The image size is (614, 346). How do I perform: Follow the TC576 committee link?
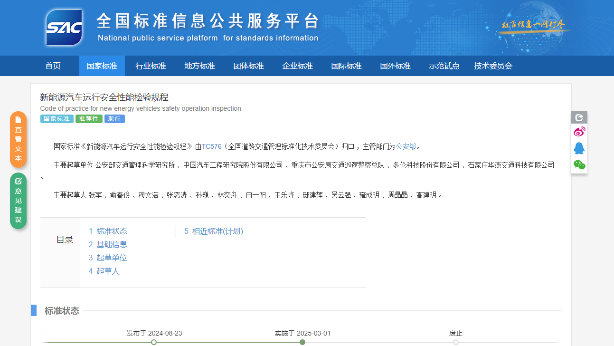tap(211, 146)
